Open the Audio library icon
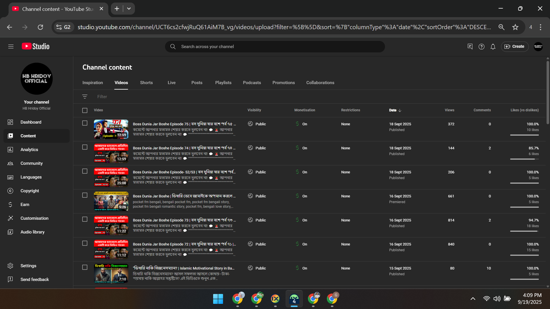550x309 pixels. (10, 232)
